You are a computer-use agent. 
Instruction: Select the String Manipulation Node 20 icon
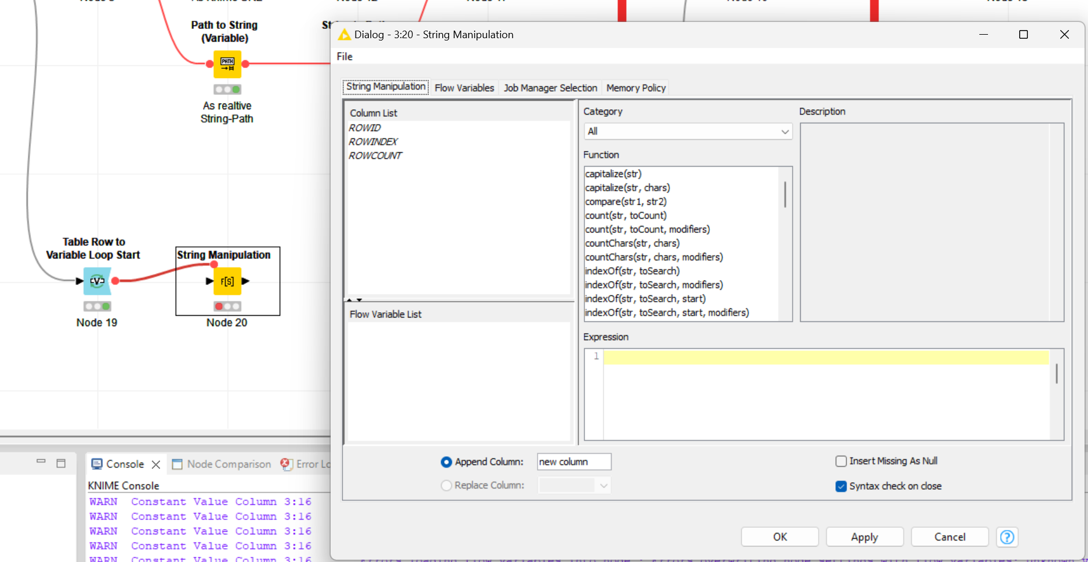[x=227, y=281]
